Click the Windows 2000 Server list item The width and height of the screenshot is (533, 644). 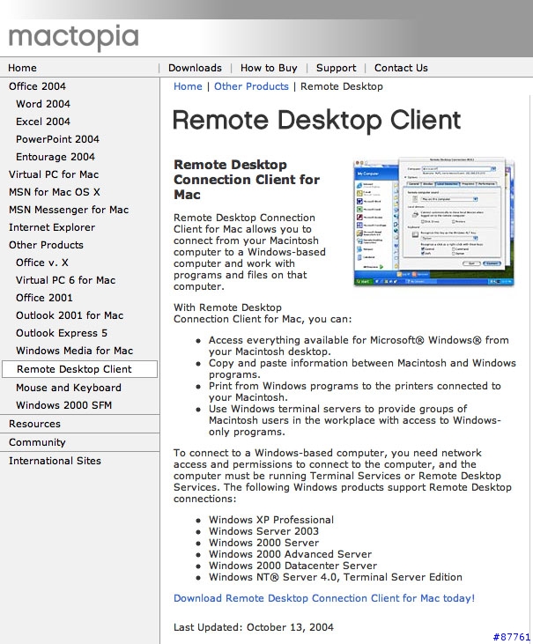pyautogui.click(x=263, y=543)
